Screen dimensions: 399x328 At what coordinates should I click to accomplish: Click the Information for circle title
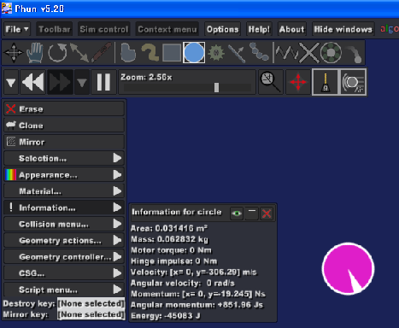click(x=177, y=212)
